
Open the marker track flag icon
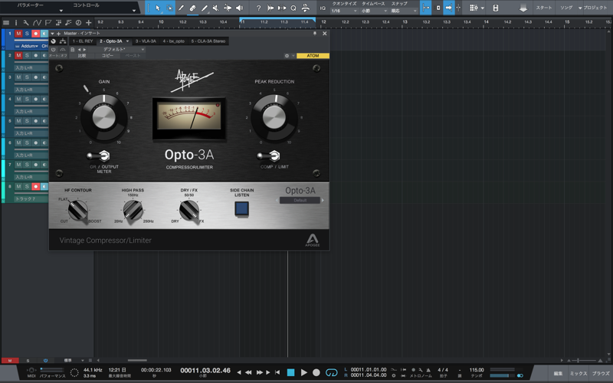click(x=48, y=23)
